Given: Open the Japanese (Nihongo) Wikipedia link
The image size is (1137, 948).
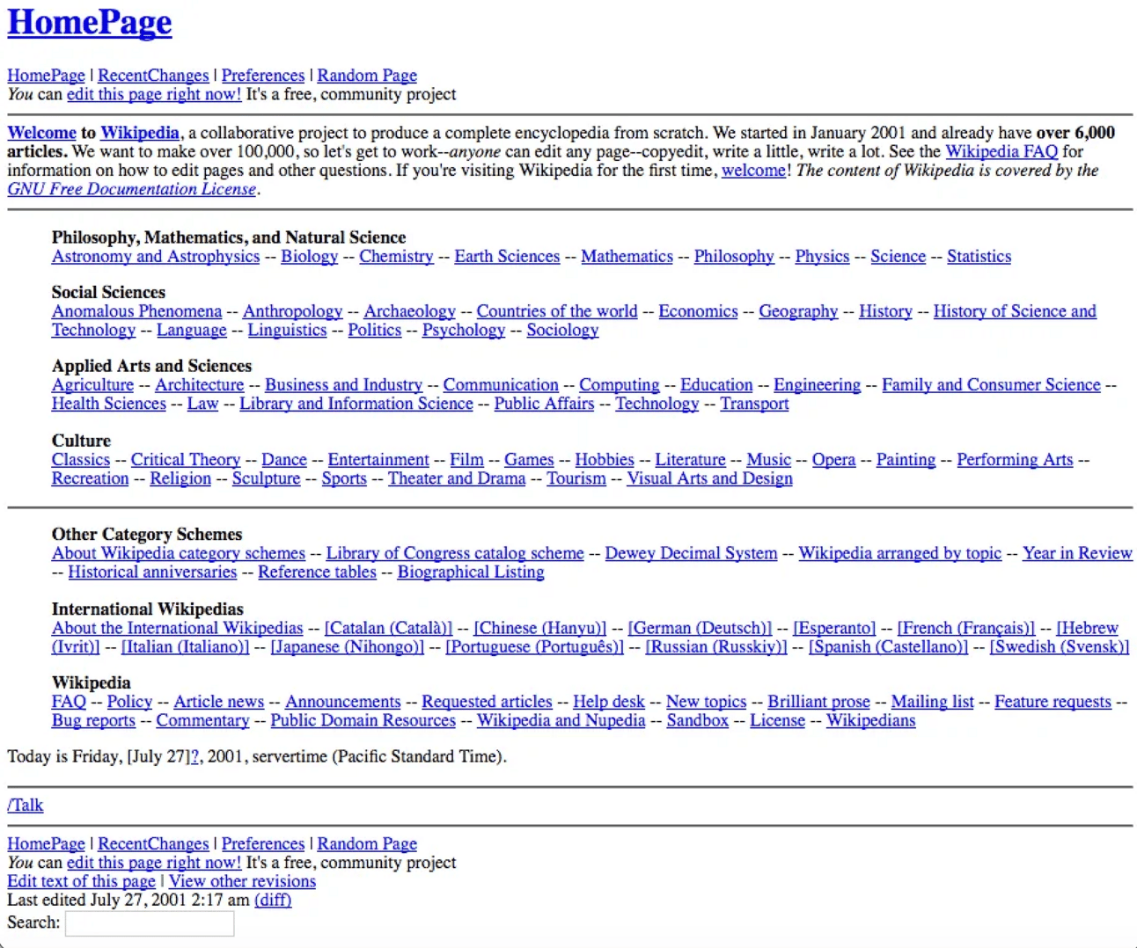Looking at the screenshot, I should click(347, 647).
